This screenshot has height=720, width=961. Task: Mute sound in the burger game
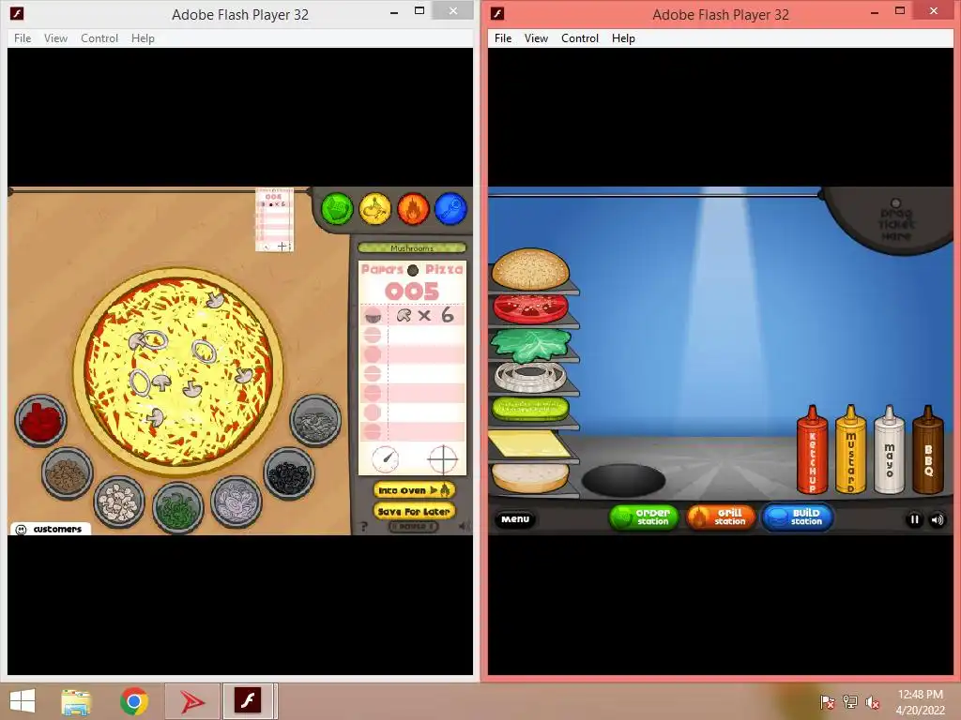[x=938, y=519]
